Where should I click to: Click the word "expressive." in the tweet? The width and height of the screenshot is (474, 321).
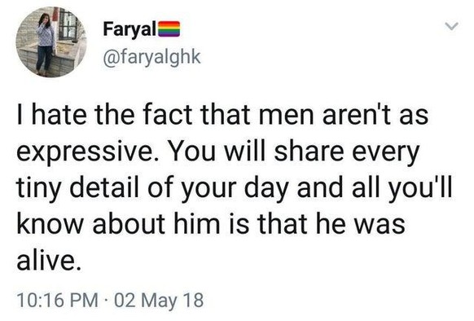tap(86, 152)
